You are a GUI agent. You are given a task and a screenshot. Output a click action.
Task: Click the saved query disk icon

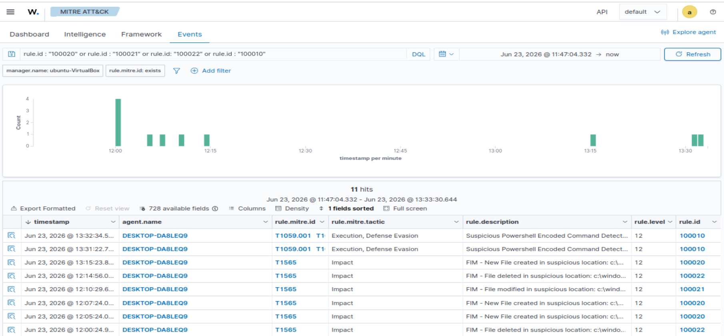click(12, 54)
